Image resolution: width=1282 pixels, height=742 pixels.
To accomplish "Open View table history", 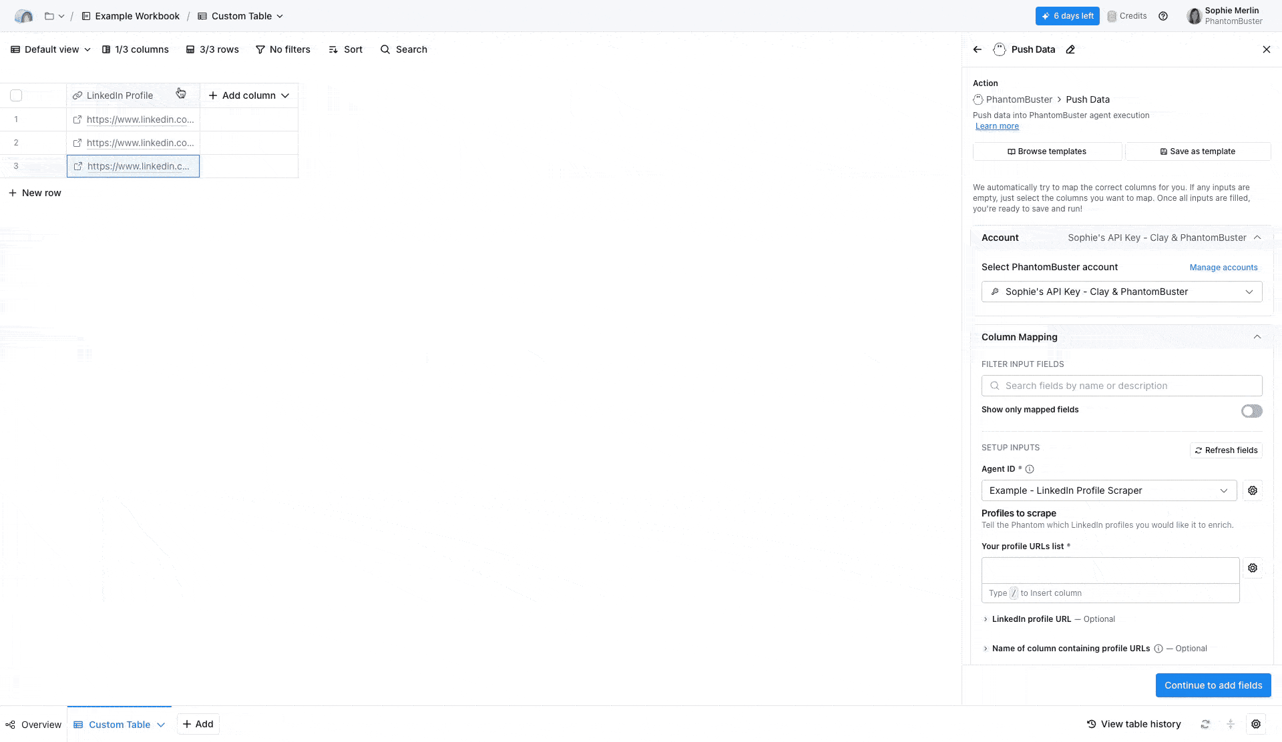I will 1134,724.
